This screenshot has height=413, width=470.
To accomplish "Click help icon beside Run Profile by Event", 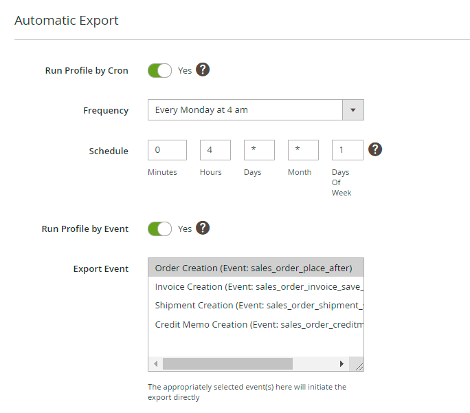I will pos(203,228).
